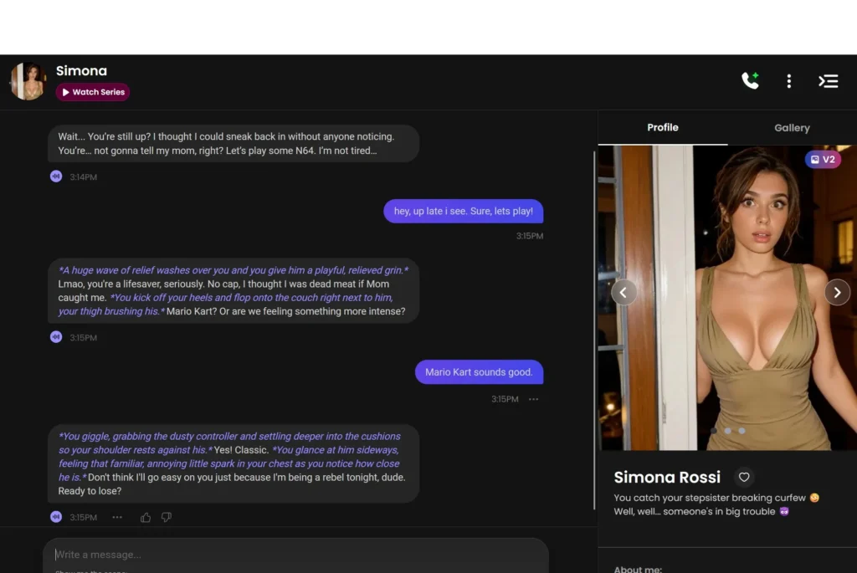Viewport: 857px width, 573px height.
Task: Open options for 'Mario Kart sounds good' message
Action: 533,399
